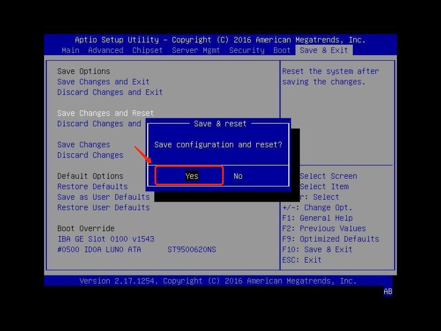
Task: Choose Restore Defaults under Default Options
Action: [92, 186]
